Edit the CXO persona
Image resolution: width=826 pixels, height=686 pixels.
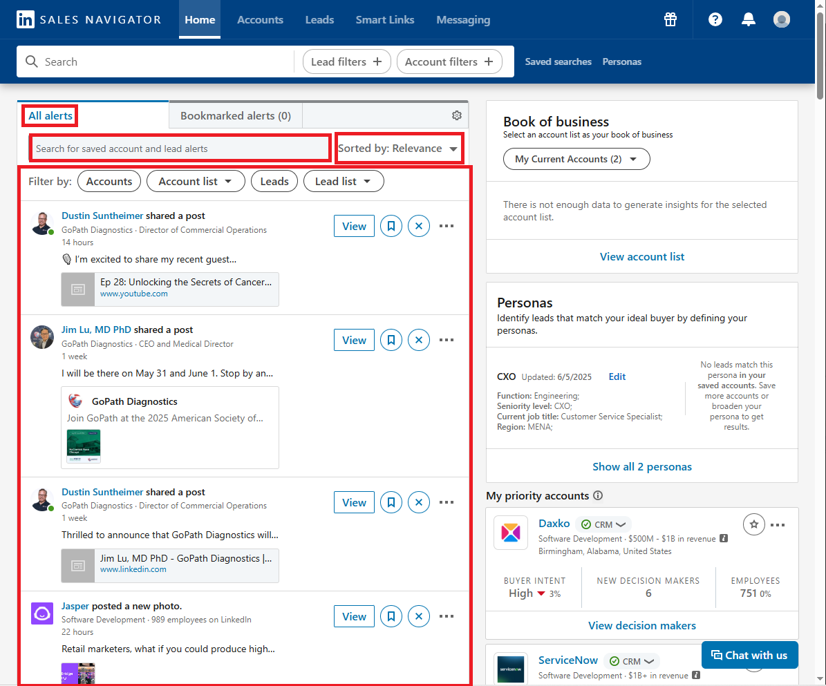pos(617,377)
